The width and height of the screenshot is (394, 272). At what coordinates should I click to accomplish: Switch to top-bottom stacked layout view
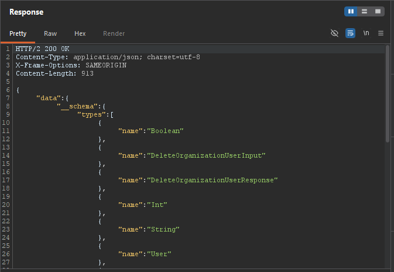pos(364,12)
